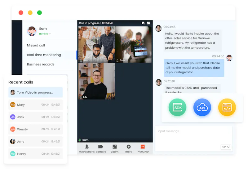Click the blue Okay I will assist reply bubble
248x169 pixels.
[x=194, y=68]
